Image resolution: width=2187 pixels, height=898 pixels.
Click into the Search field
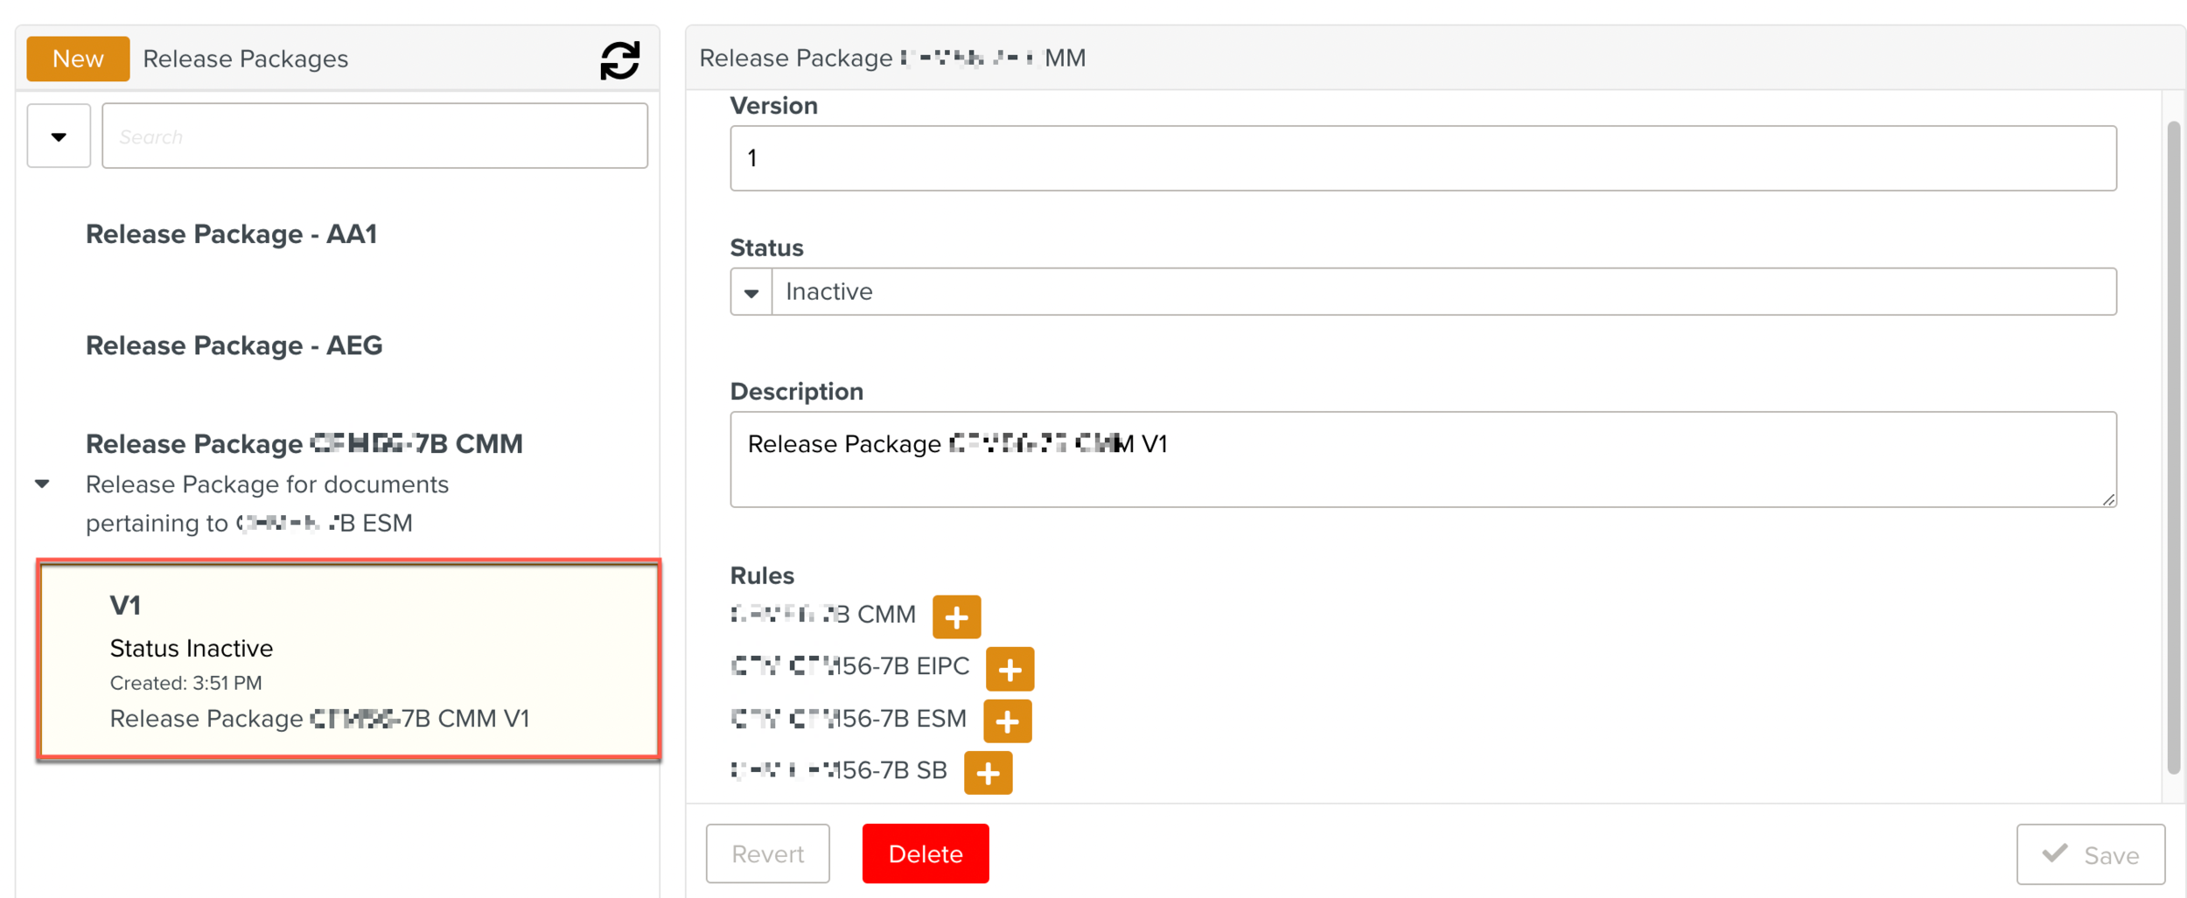click(x=374, y=136)
